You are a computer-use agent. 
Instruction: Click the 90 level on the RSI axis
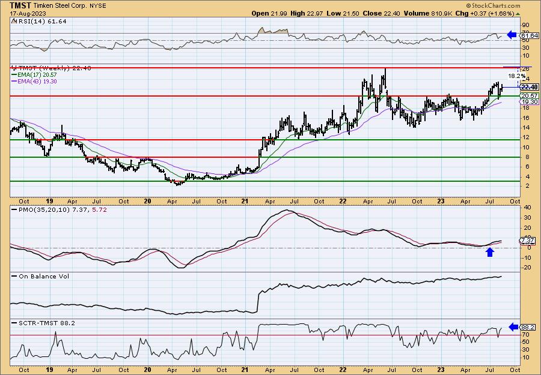coord(526,25)
